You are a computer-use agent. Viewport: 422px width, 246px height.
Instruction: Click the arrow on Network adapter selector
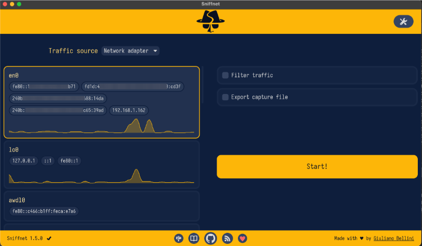tap(155, 51)
